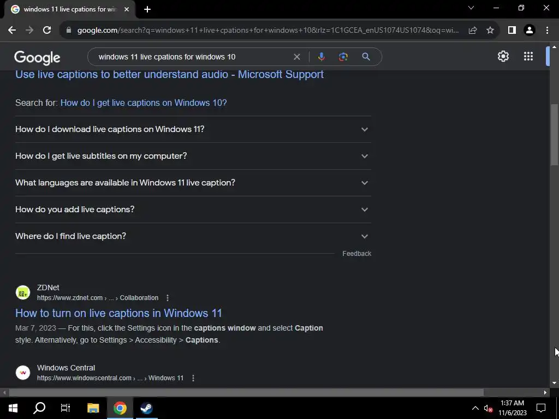Screen dimensions: 559x419
Task: Search by image with Google Lens icon
Action: coord(343,57)
